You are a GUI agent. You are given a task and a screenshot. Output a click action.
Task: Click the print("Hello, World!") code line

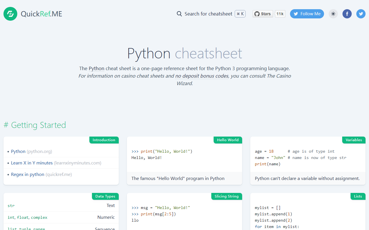[162, 151]
